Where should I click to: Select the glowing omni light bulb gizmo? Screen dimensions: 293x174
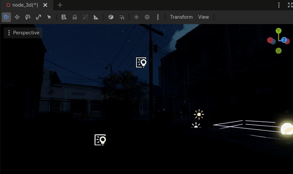click(x=287, y=128)
